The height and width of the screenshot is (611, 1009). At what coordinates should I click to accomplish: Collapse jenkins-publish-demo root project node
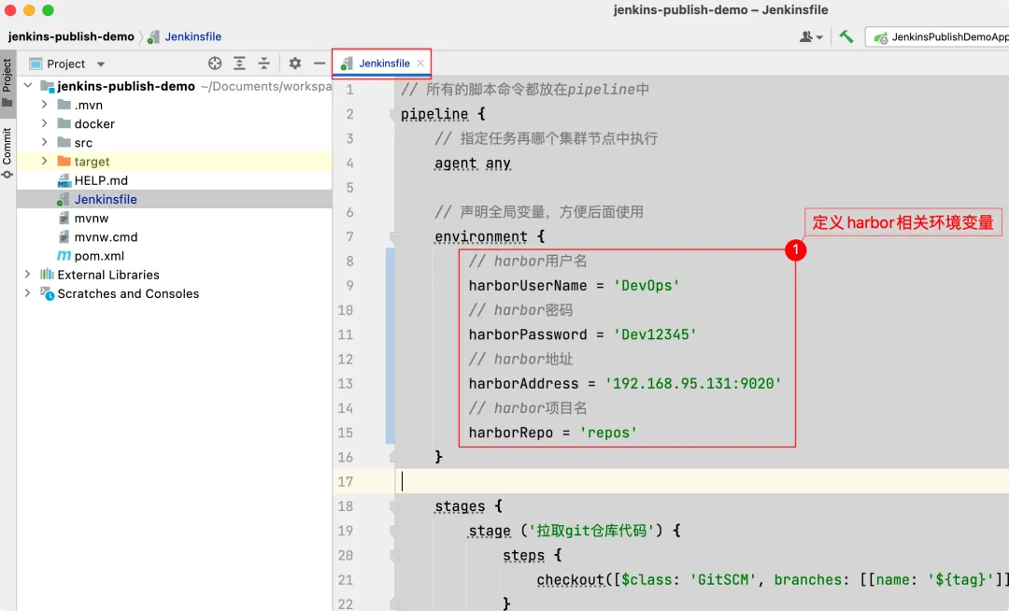(28, 85)
